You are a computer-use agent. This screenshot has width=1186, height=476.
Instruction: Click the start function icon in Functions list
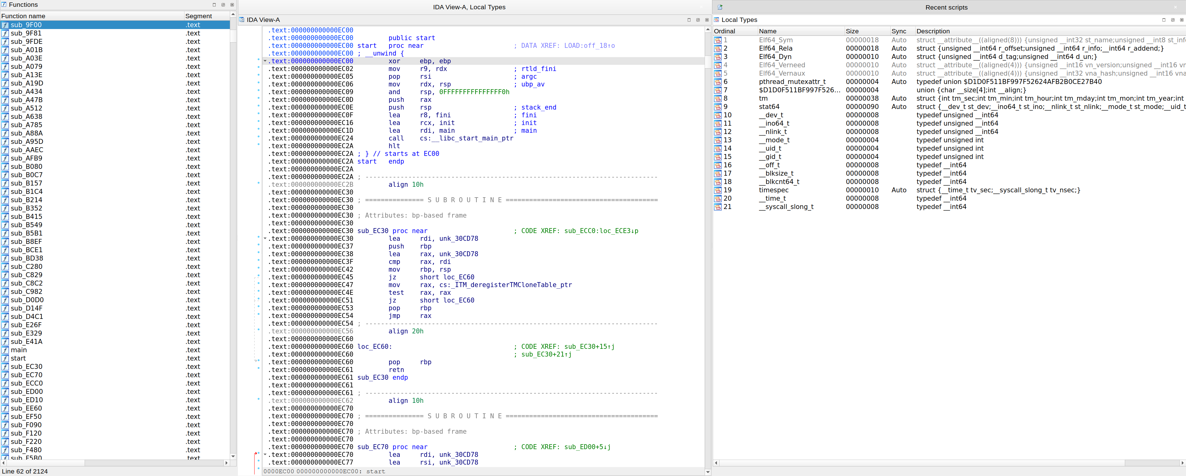coord(5,358)
